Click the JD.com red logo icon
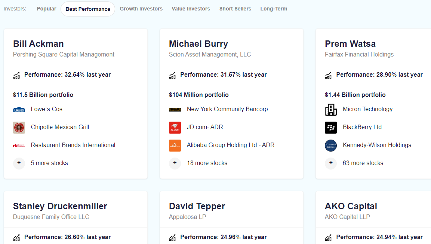The height and width of the screenshot is (244, 431). pos(175,127)
